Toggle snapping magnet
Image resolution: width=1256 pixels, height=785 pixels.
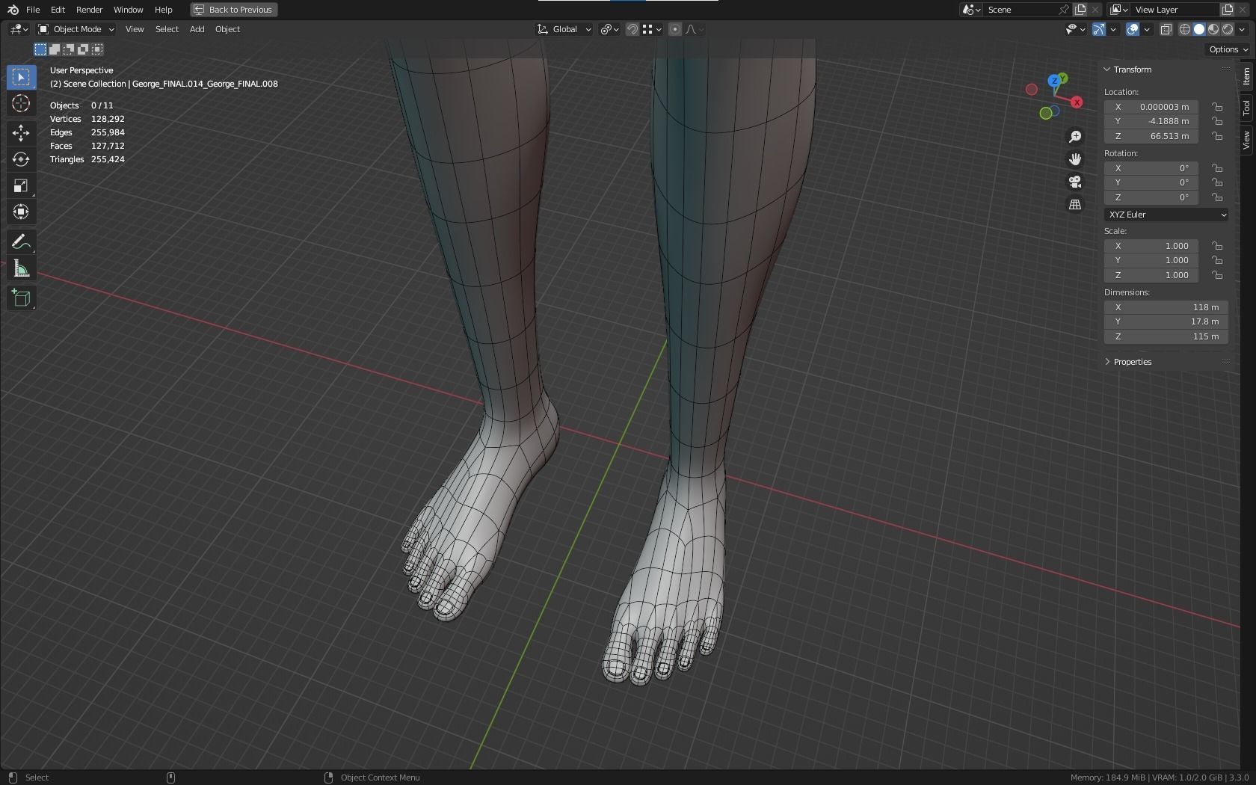coord(632,29)
